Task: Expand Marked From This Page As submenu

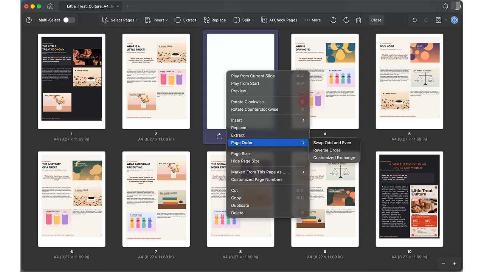Action: [267, 172]
